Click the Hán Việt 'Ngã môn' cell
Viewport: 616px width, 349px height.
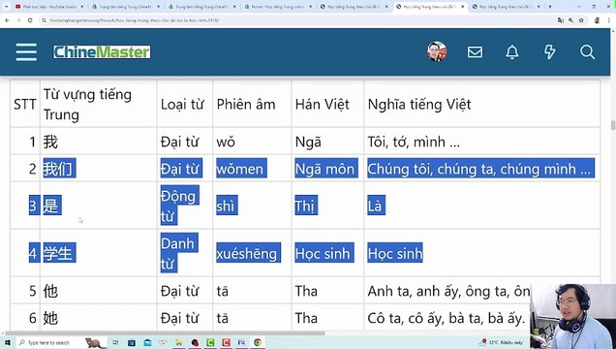click(326, 169)
